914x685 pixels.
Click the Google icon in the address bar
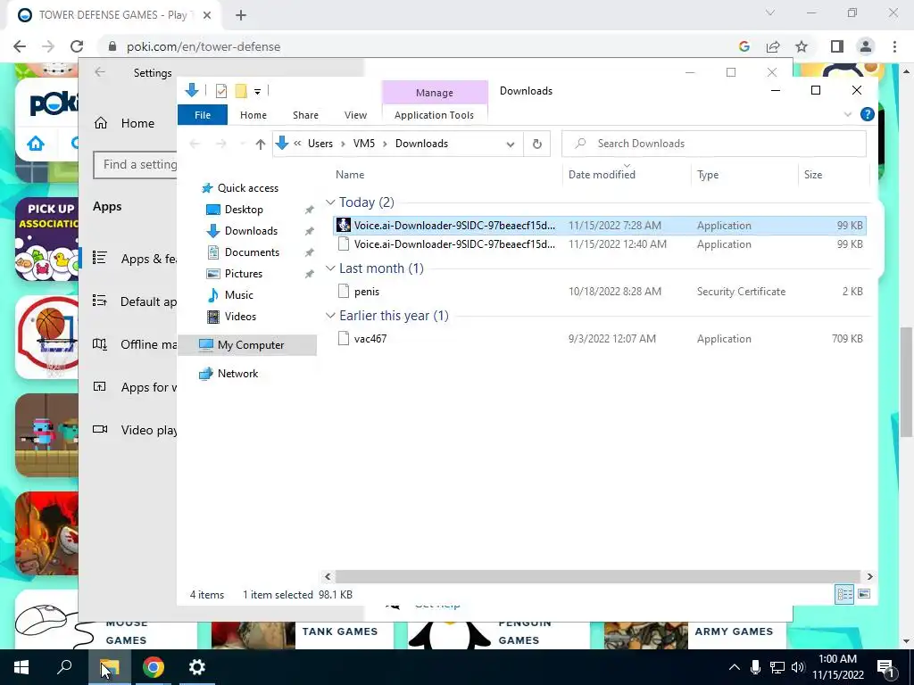744,46
